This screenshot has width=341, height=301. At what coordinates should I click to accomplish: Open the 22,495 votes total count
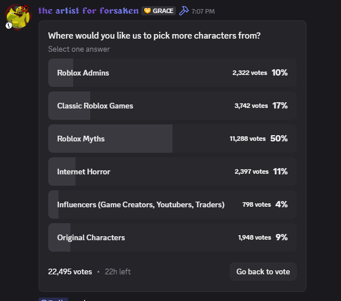click(70, 271)
